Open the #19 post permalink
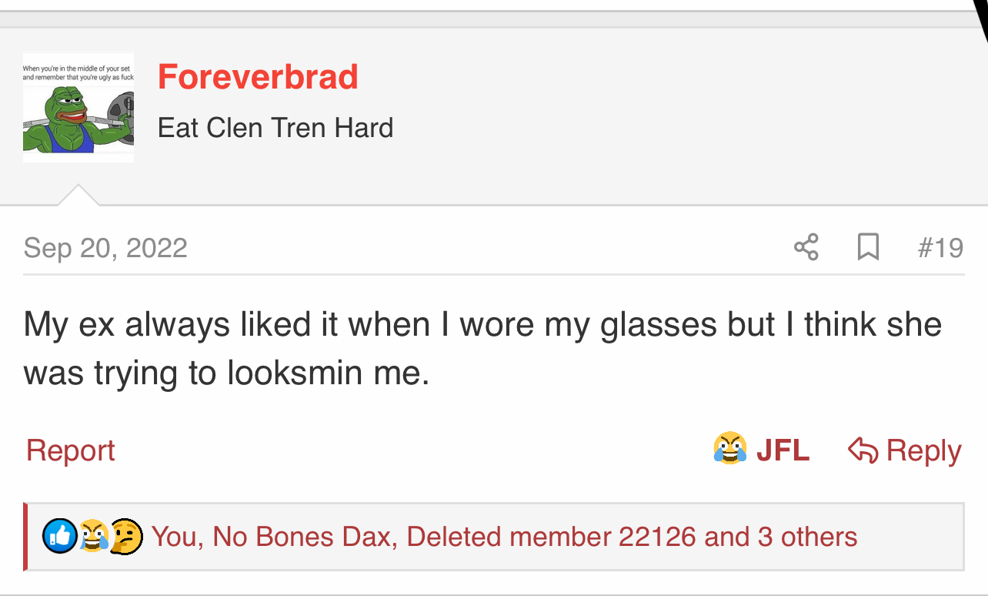Image resolution: width=988 pixels, height=596 pixels. (940, 248)
